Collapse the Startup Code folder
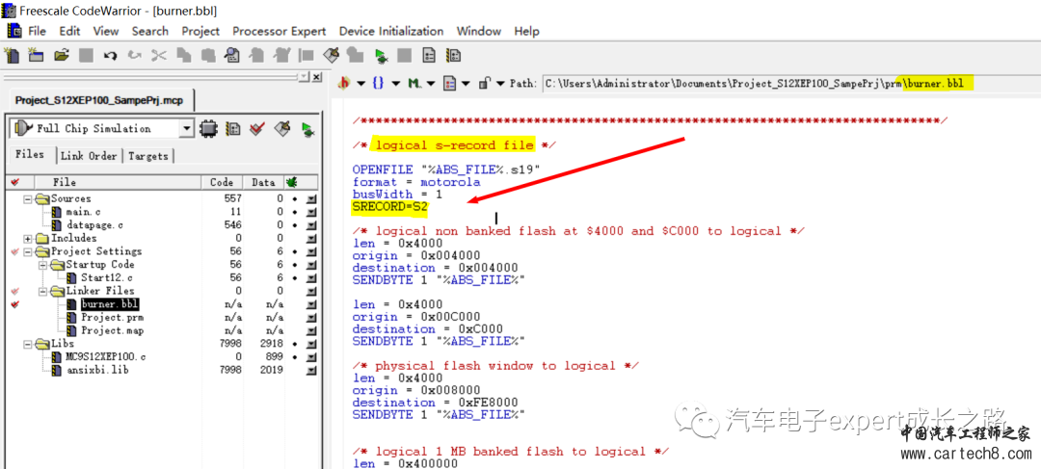1041x469 pixels. [x=42, y=265]
